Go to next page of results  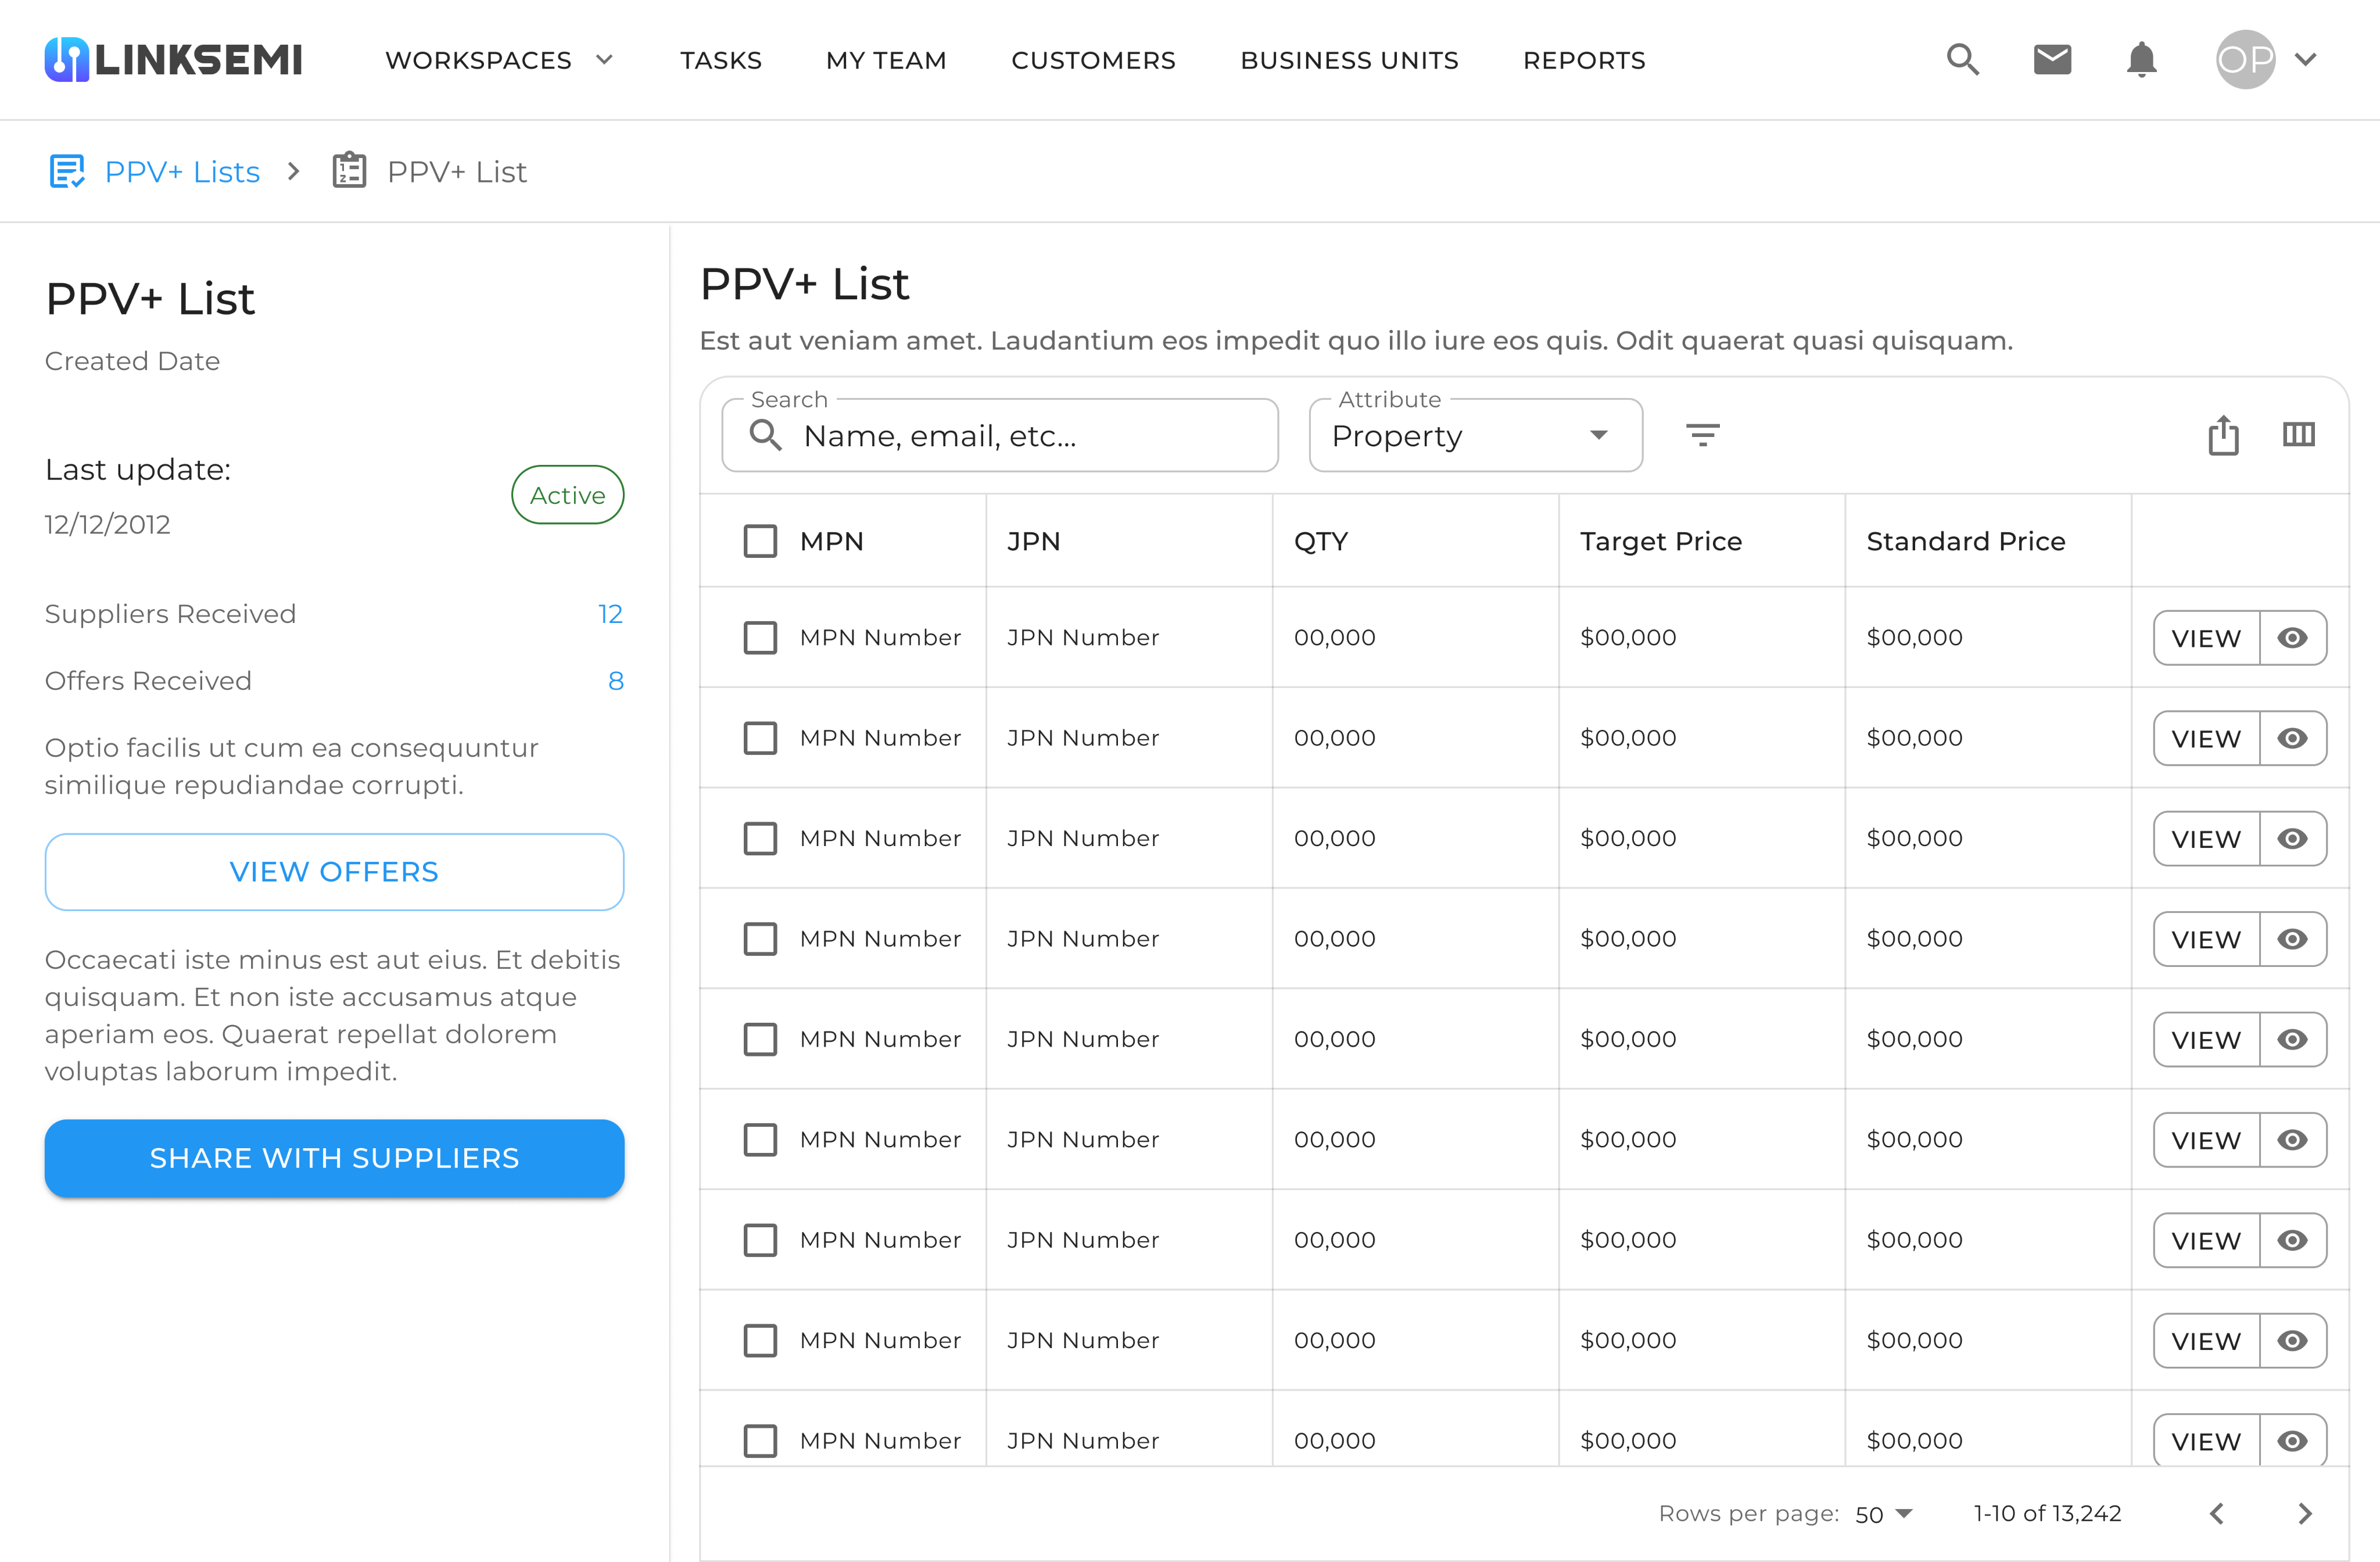2304,1513
